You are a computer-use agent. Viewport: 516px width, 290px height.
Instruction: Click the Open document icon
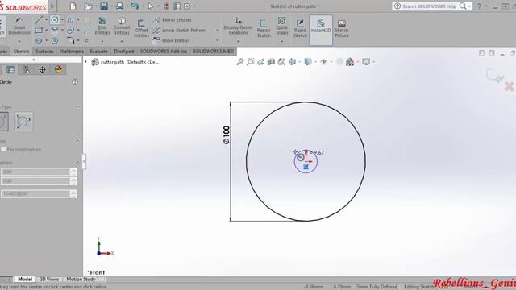88,6
